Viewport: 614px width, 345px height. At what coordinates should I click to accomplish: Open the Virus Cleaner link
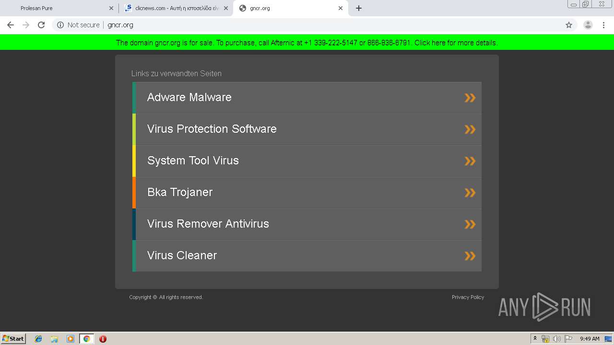click(x=307, y=256)
